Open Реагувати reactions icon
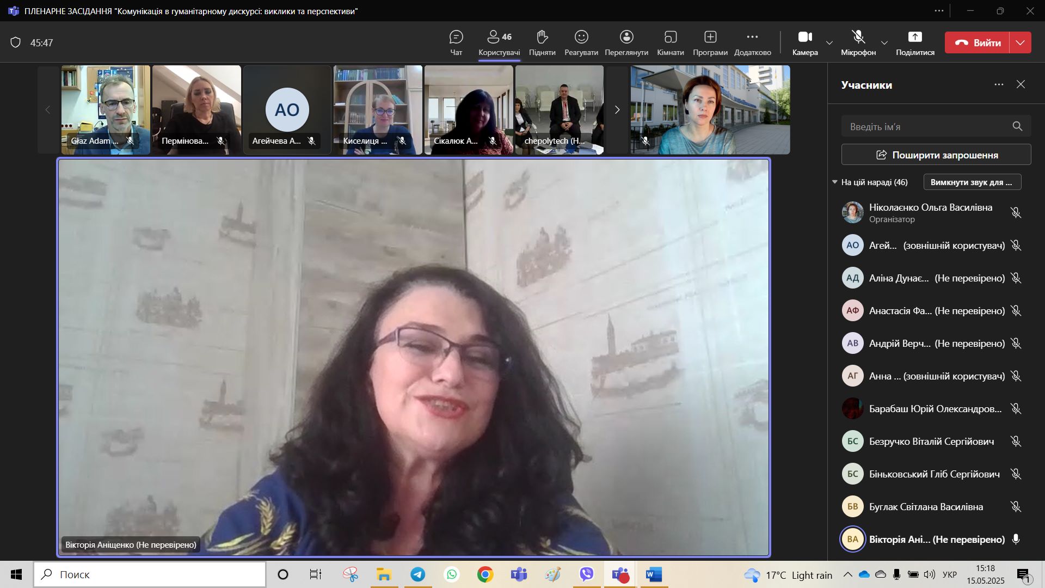Image resolution: width=1045 pixels, height=588 pixels. (581, 42)
